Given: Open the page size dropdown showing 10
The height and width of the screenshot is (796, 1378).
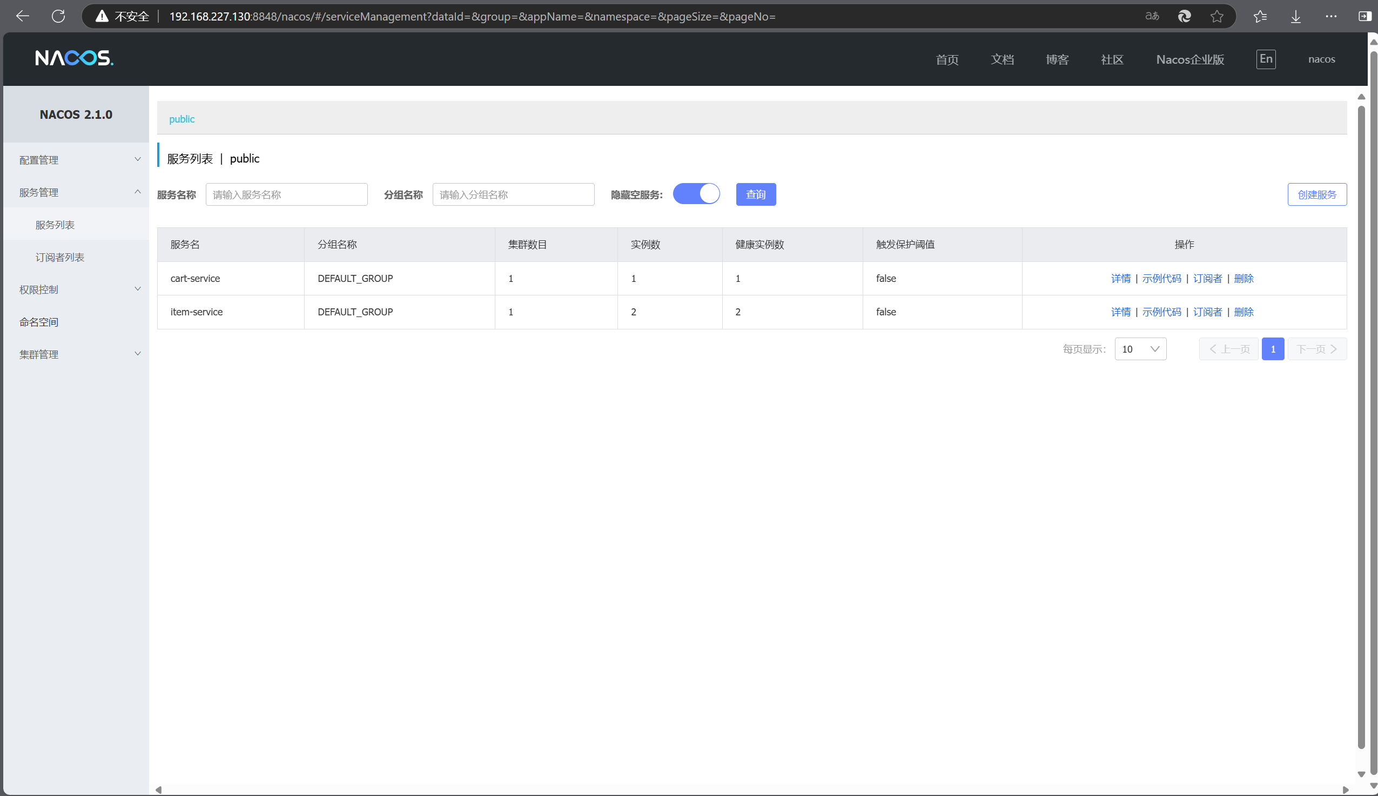Looking at the screenshot, I should (x=1140, y=349).
